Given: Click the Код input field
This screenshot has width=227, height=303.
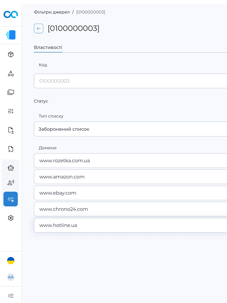Looking at the screenshot, I should click(130, 81).
